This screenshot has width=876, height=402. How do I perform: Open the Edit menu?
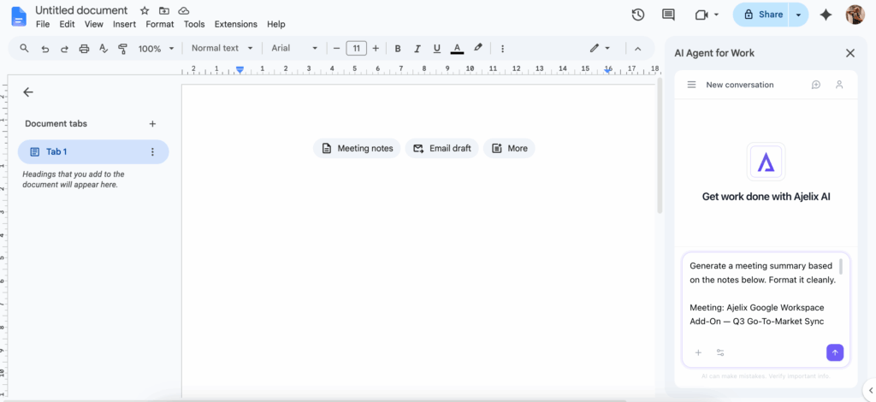pos(67,24)
